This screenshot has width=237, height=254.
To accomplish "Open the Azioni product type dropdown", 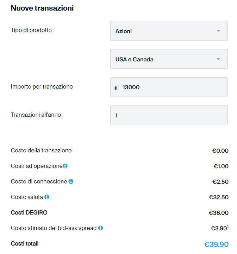I will [x=169, y=31].
